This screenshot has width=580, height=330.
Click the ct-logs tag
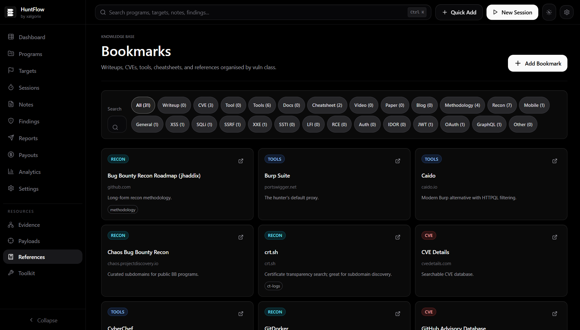[x=273, y=286]
